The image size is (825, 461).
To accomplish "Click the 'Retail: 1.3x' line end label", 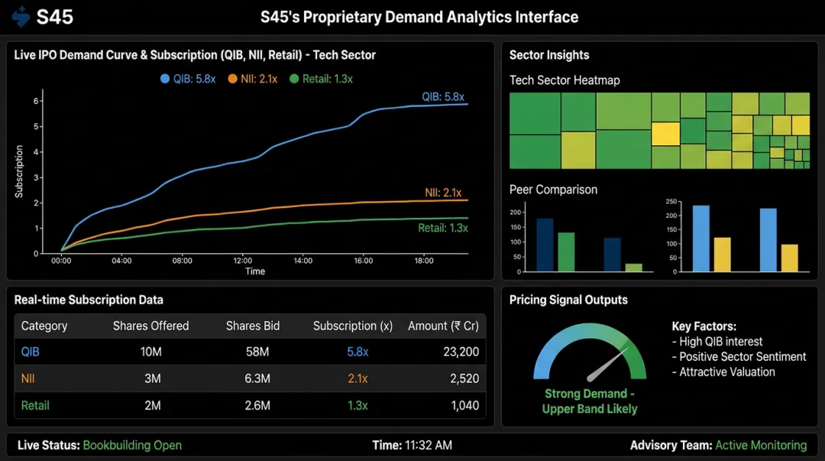I will click(x=443, y=228).
